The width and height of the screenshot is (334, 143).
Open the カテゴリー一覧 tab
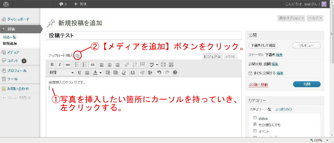[x=261, y=110]
